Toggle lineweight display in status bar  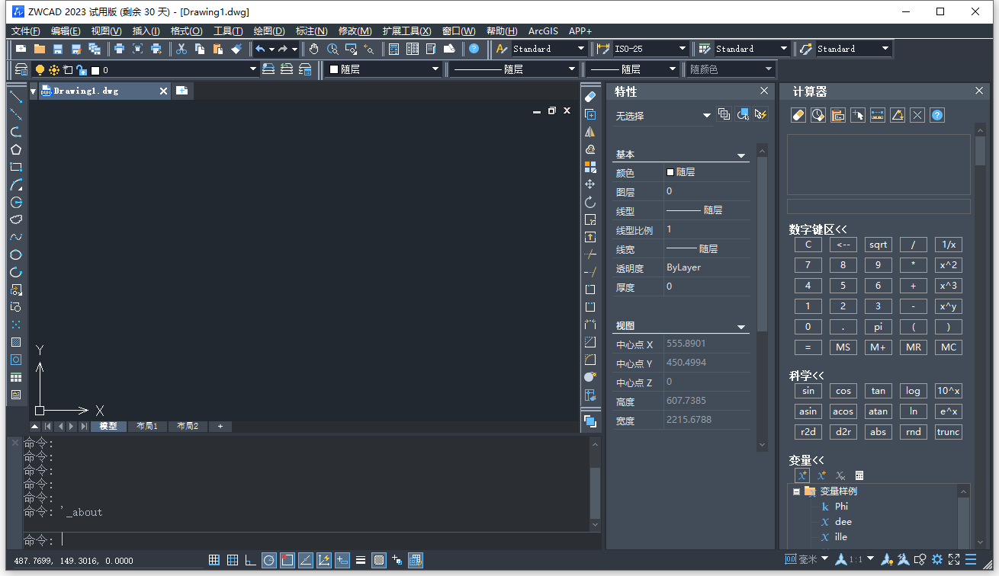[x=361, y=560]
